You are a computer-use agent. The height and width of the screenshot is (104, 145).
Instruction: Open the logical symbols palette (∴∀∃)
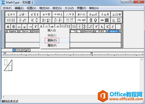70,14
